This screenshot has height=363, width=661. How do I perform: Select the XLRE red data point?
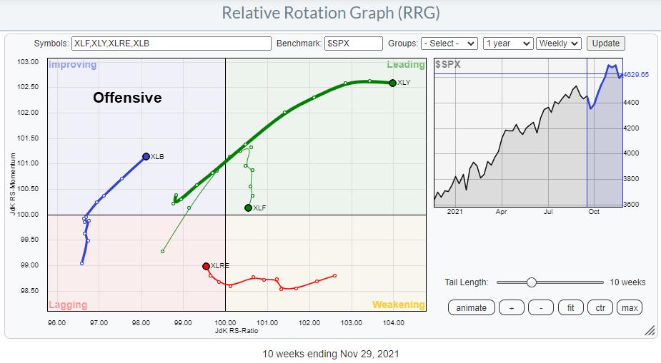[206, 266]
